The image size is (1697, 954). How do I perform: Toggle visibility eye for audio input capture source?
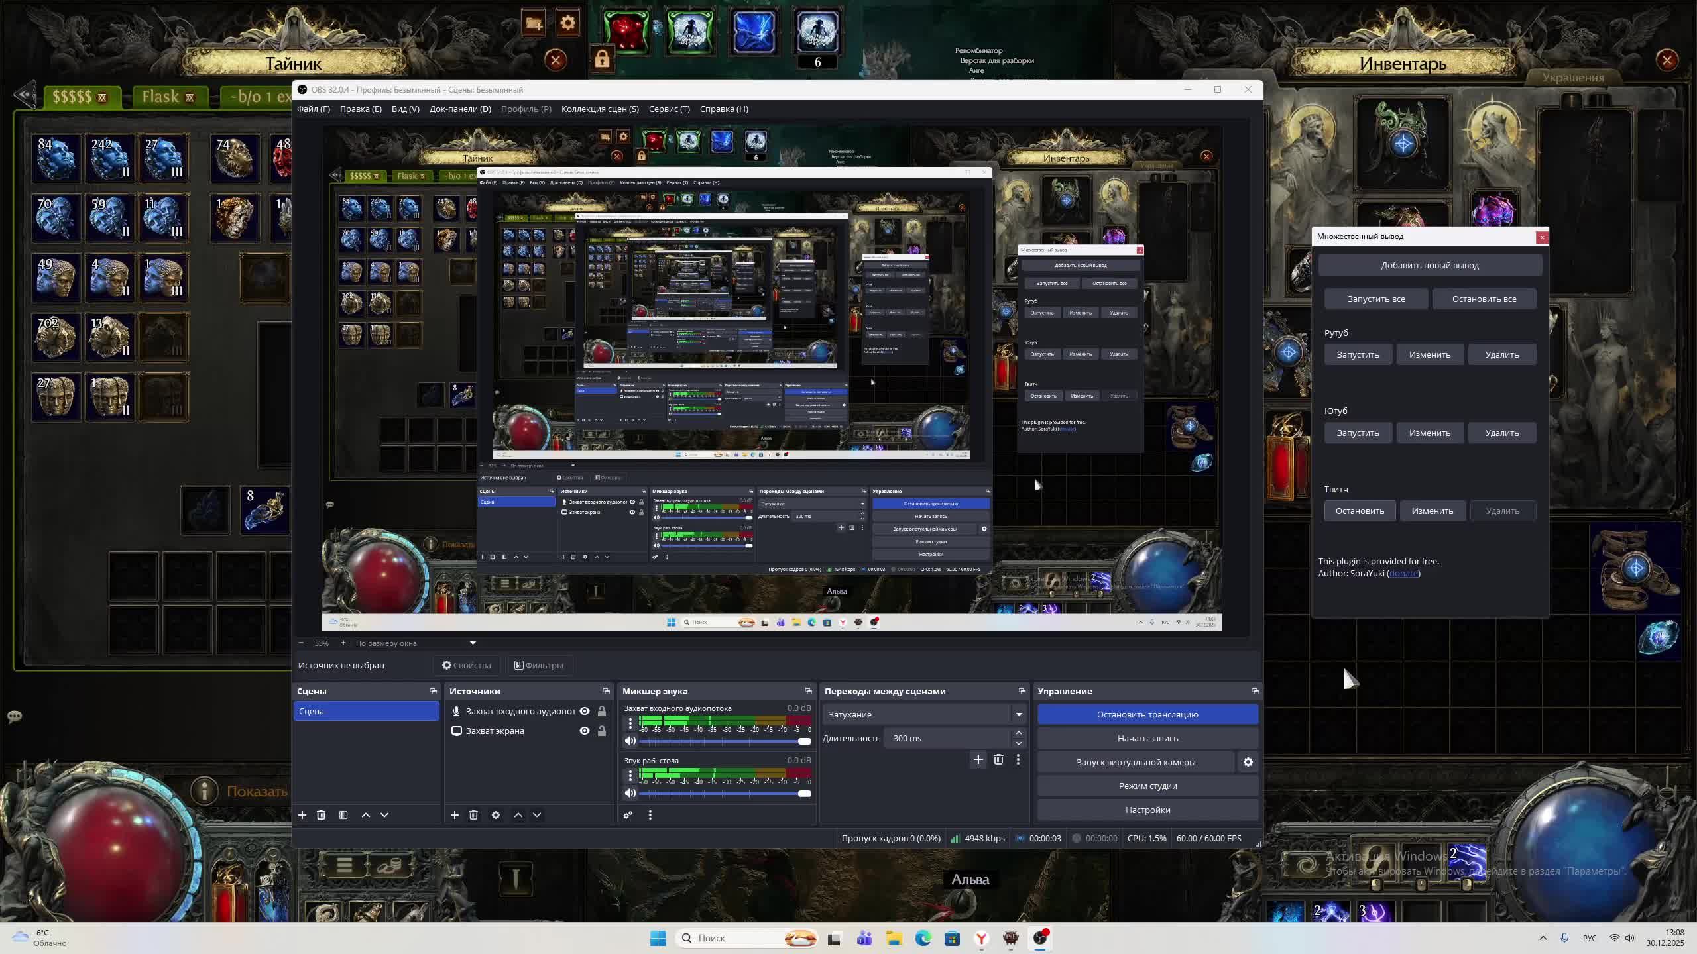[x=585, y=711]
